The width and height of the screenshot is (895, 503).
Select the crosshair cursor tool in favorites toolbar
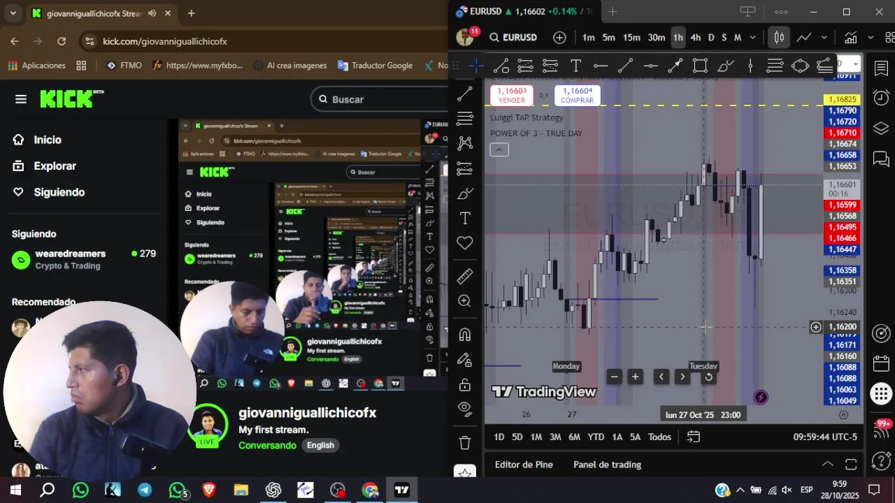point(476,66)
